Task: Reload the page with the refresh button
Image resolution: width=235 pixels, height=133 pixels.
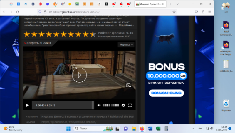Action: (x=18, y=12)
